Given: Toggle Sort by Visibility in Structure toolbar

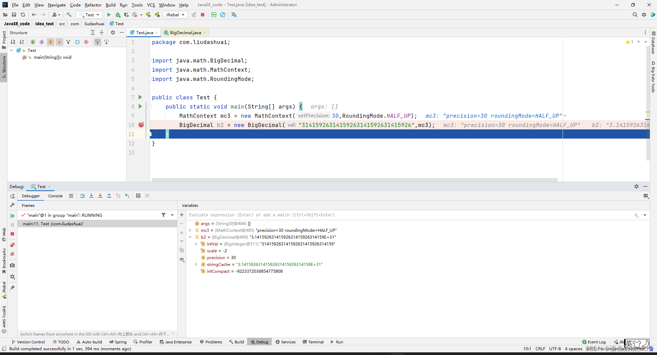Looking at the screenshot, I should coord(13,42).
